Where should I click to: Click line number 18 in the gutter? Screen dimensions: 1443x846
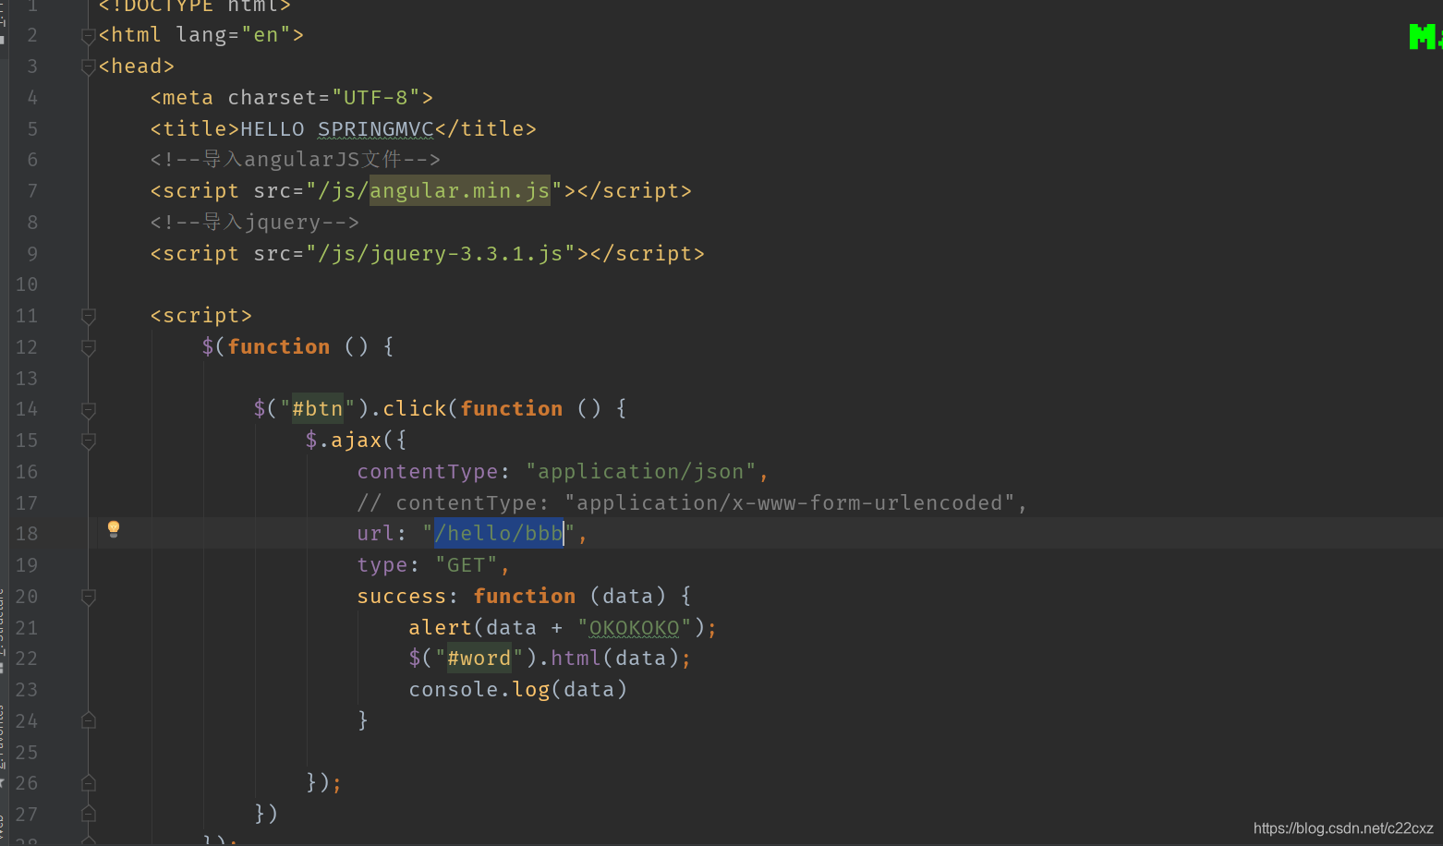[27, 534]
